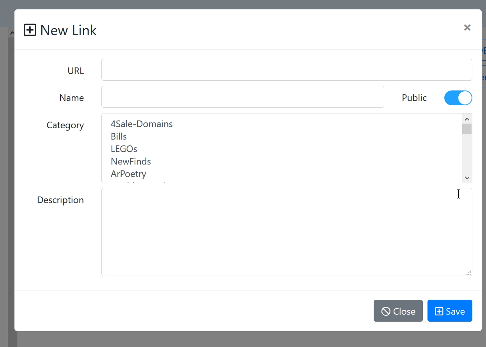Toggle the Public switch off

458,98
